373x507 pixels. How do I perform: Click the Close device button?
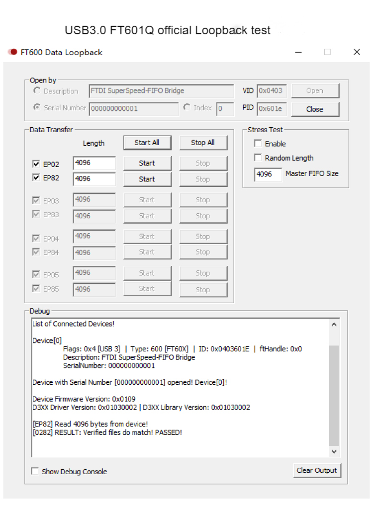pyautogui.click(x=315, y=109)
